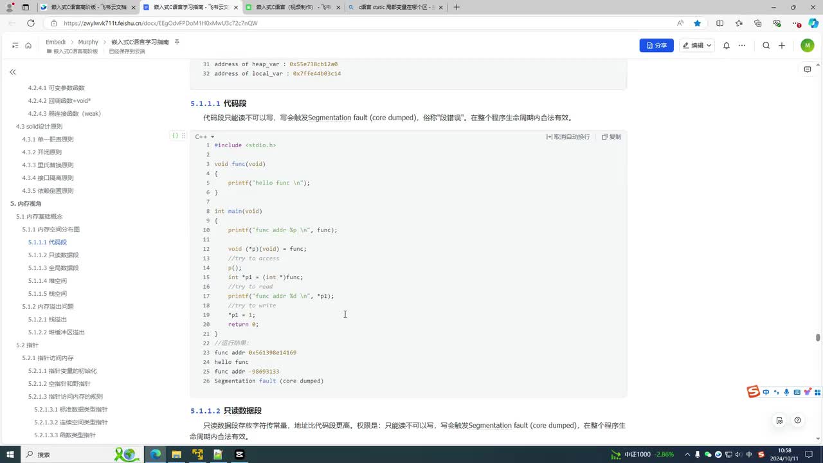Toggle Sogou input 中 language mode
Viewport: 823px width, 463px height.
tap(766, 392)
